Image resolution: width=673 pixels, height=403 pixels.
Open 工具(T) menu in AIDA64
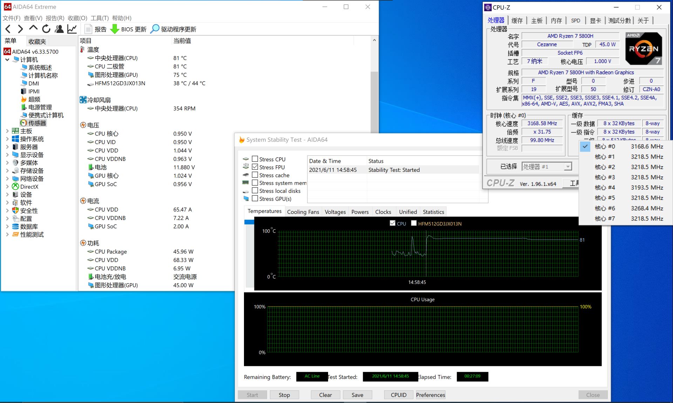pos(100,18)
